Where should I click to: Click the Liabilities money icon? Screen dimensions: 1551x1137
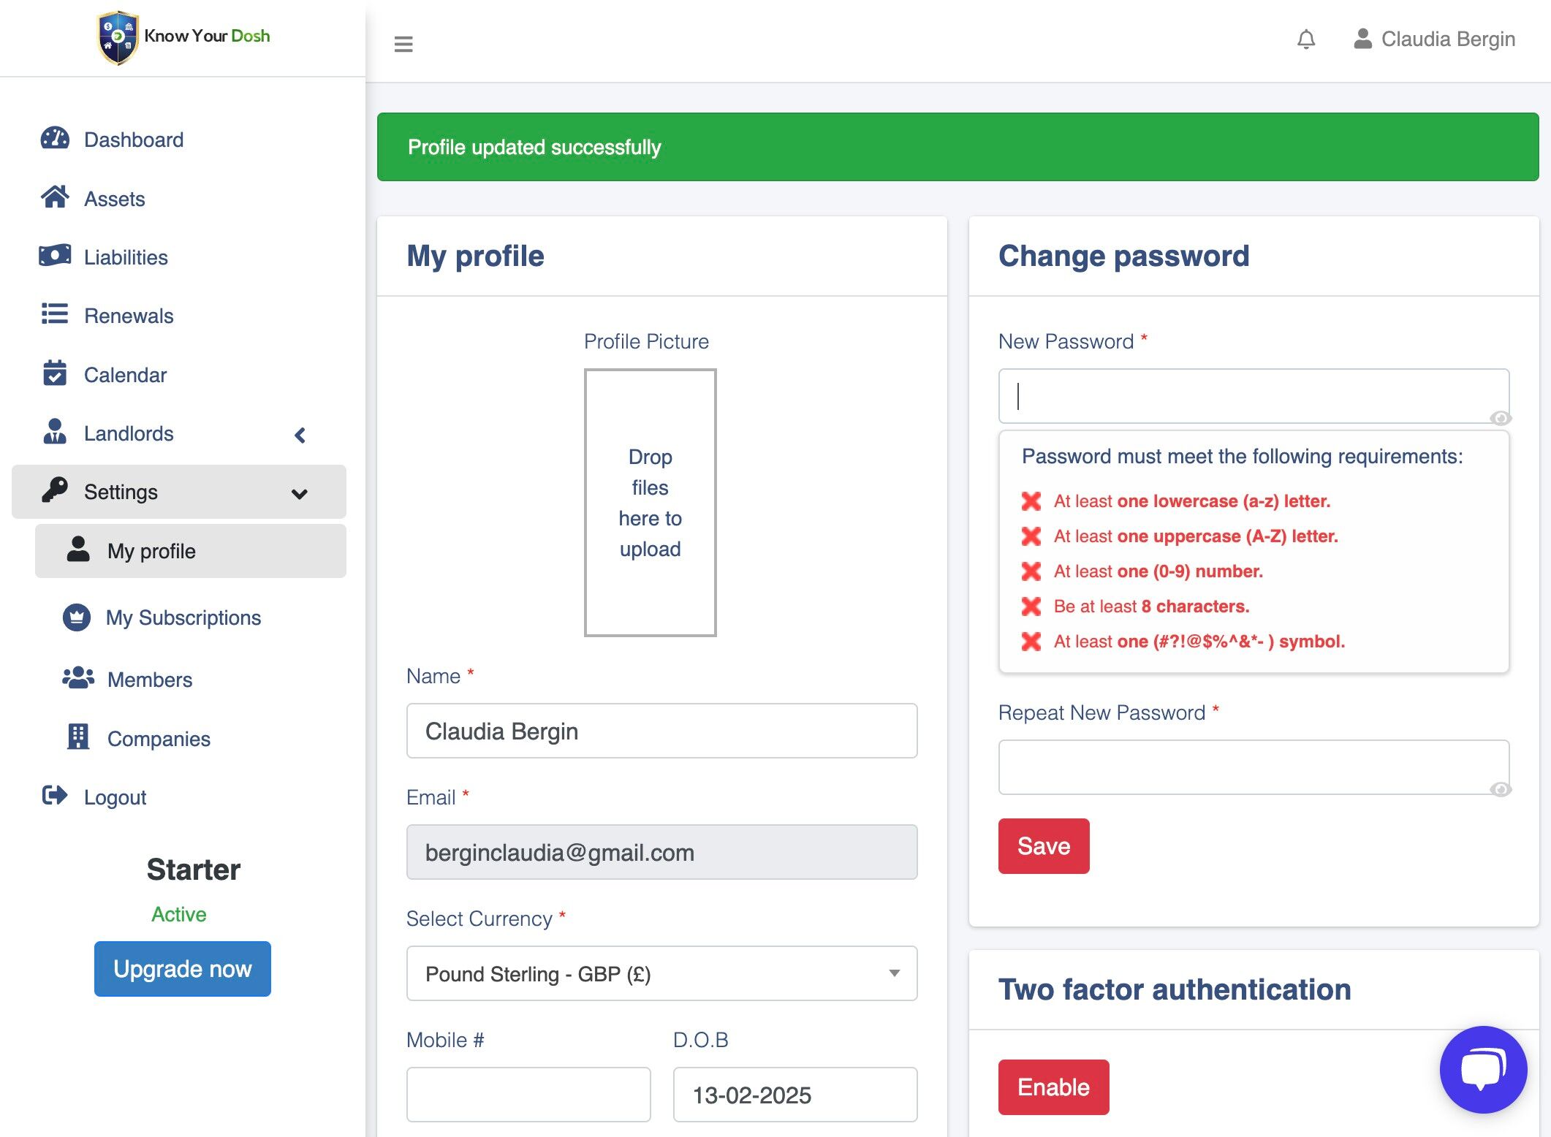(x=55, y=256)
